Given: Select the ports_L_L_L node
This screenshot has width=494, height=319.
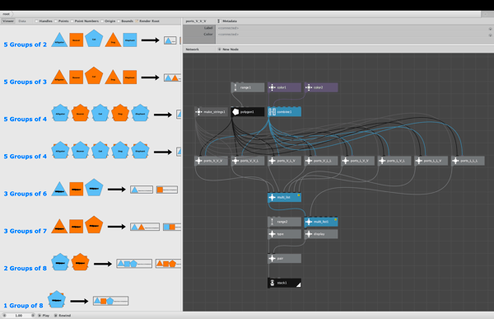Looking at the screenshot, I should click(468, 161).
